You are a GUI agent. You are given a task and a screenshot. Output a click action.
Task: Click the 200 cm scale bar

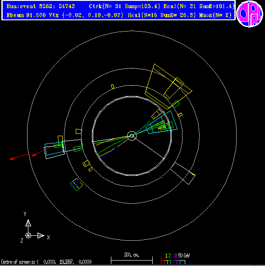point(132,258)
